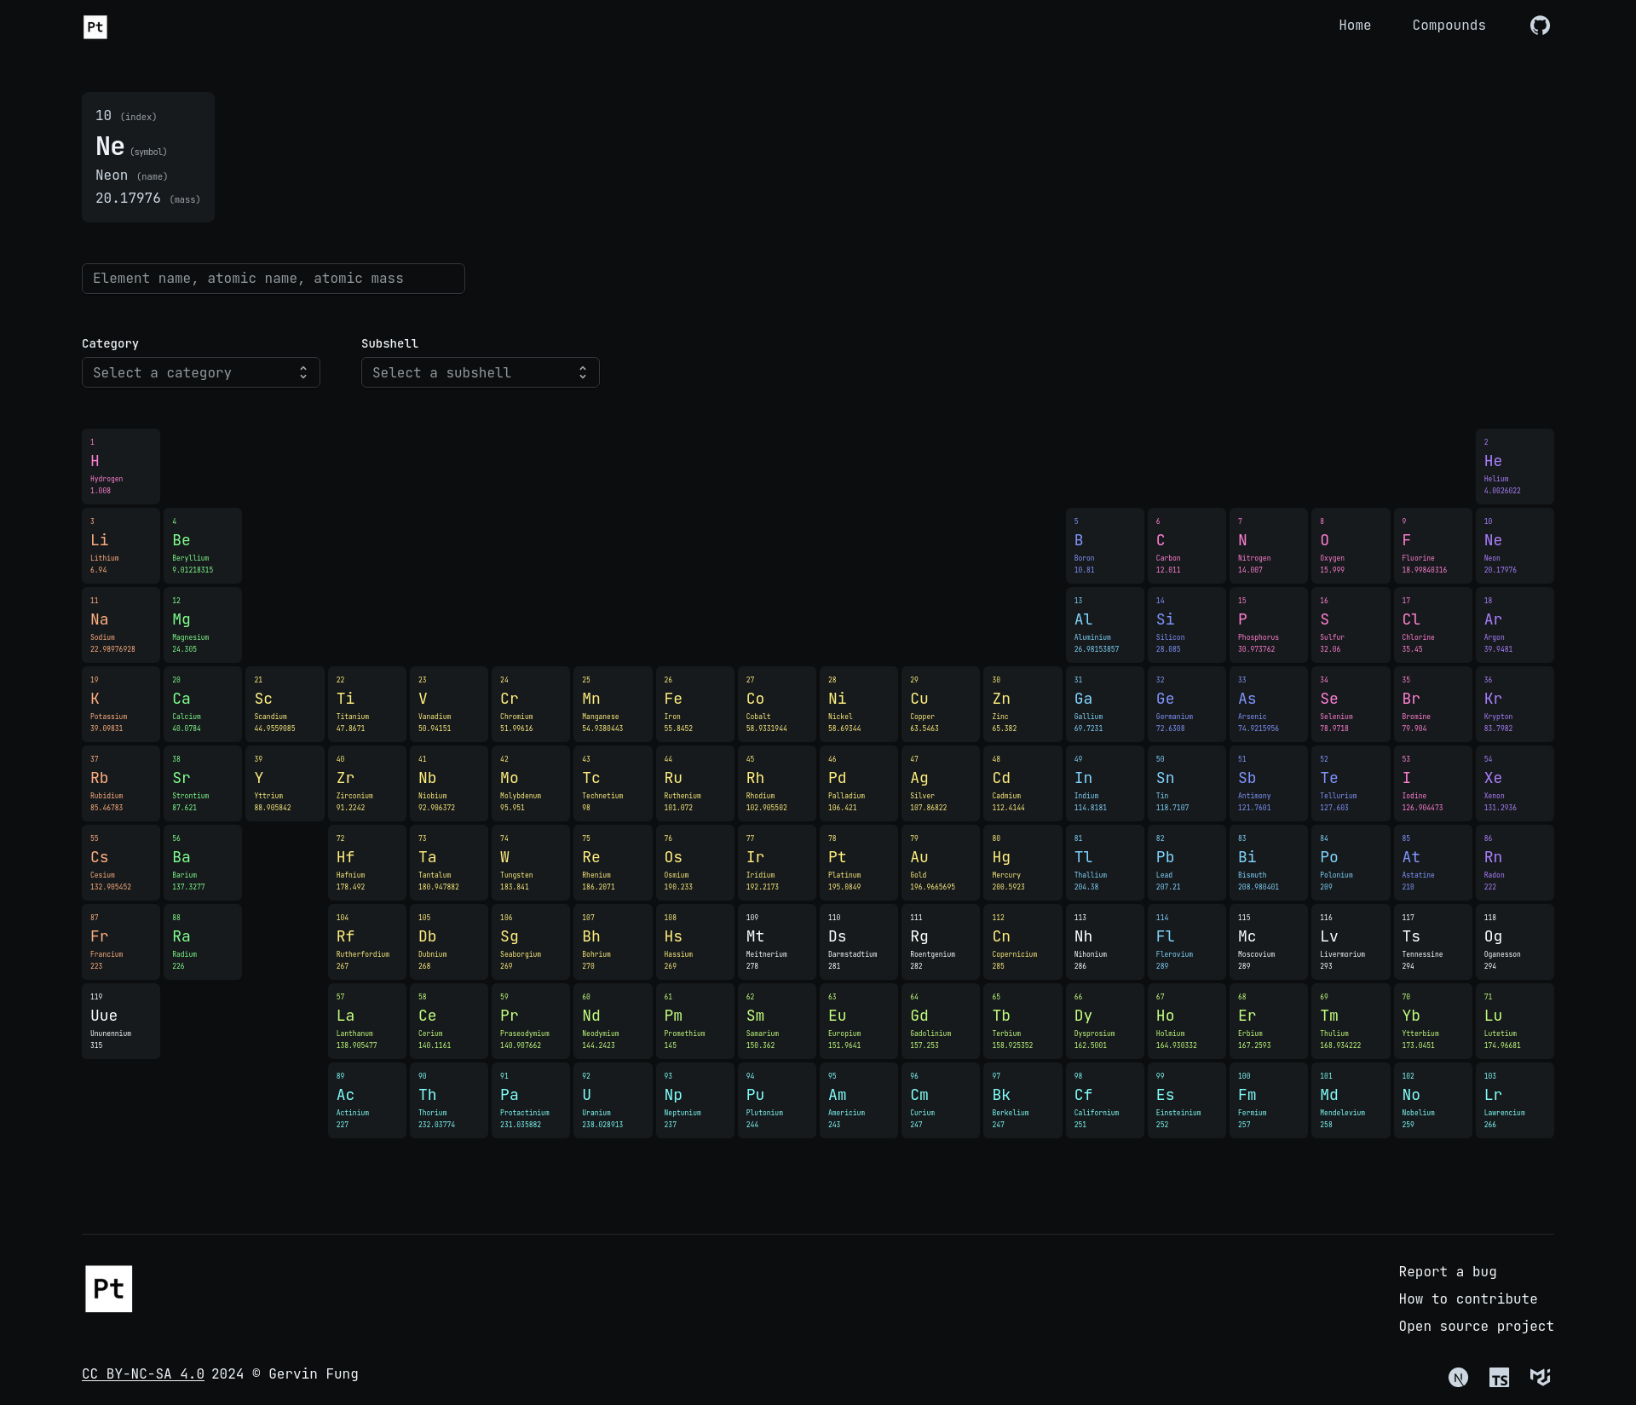Viewport: 1636px width, 1405px height.
Task: Click the MUI icon in footer
Action: click(1540, 1377)
